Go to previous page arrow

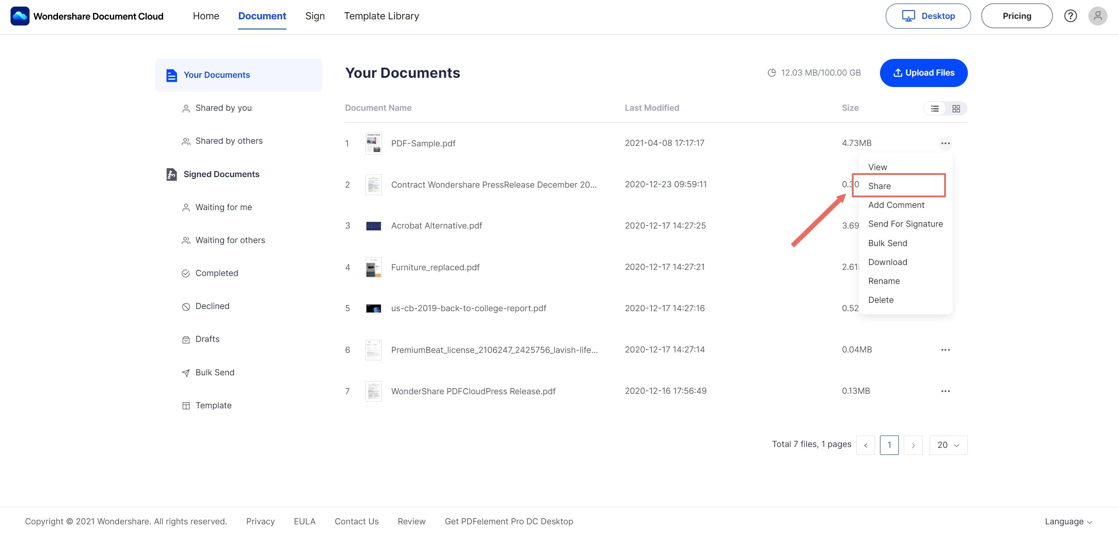[x=866, y=445]
